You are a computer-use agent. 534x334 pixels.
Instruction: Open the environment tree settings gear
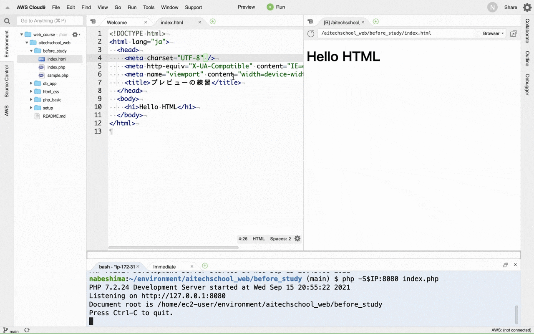[x=76, y=35]
